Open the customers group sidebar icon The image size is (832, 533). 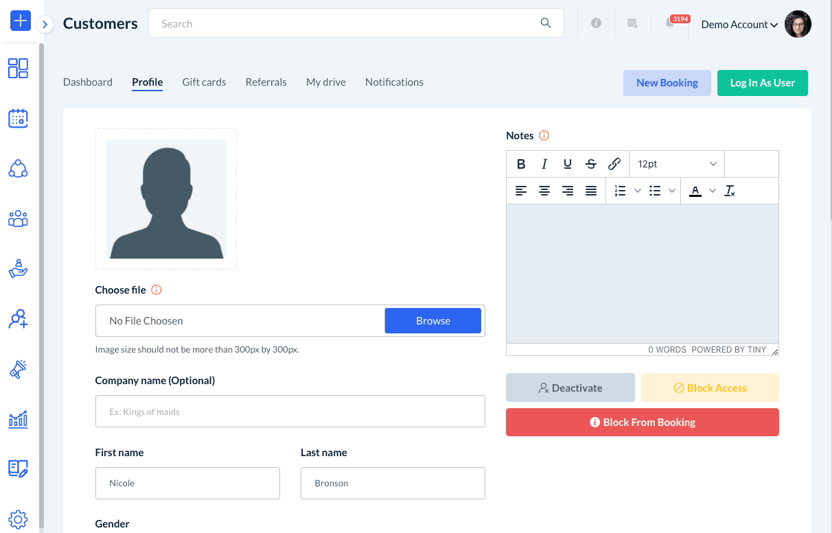pyautogui.click(x=18, y=219)
